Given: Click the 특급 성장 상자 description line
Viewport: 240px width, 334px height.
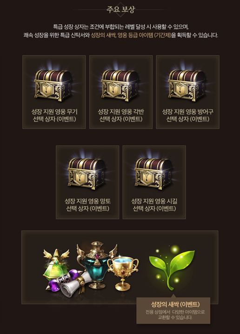Looking at the screenshot, I should [120, 27].
